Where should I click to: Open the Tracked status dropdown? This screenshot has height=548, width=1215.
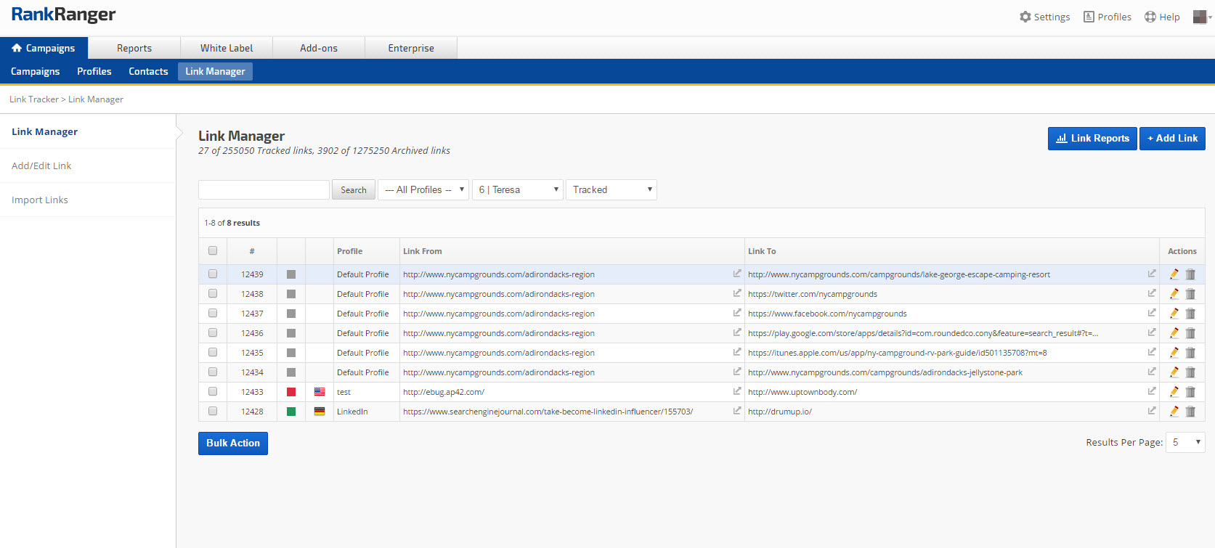pos(611,190)
